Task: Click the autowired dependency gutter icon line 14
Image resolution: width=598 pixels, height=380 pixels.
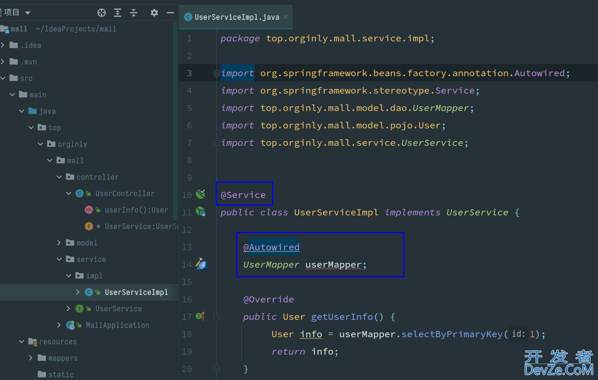Action: [201, 264]
